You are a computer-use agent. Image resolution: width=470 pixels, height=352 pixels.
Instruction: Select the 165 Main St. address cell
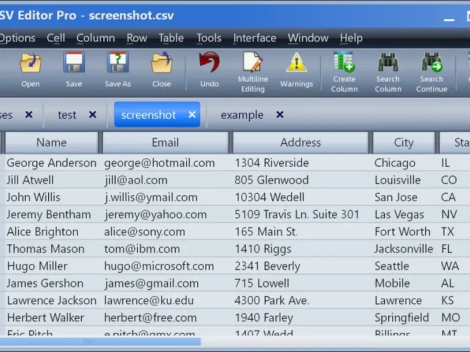[x=301, y=232]
